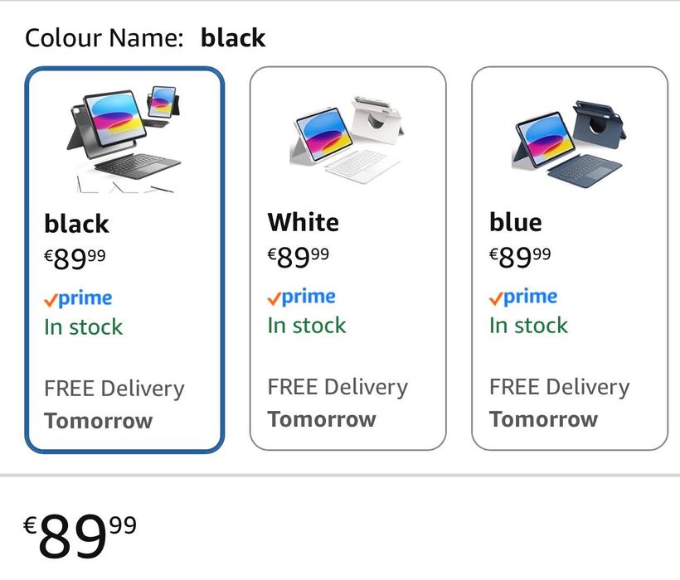The image size is (680, 580).
Task: Click the Prime logo under black
Action: click(x=78, y=299)
